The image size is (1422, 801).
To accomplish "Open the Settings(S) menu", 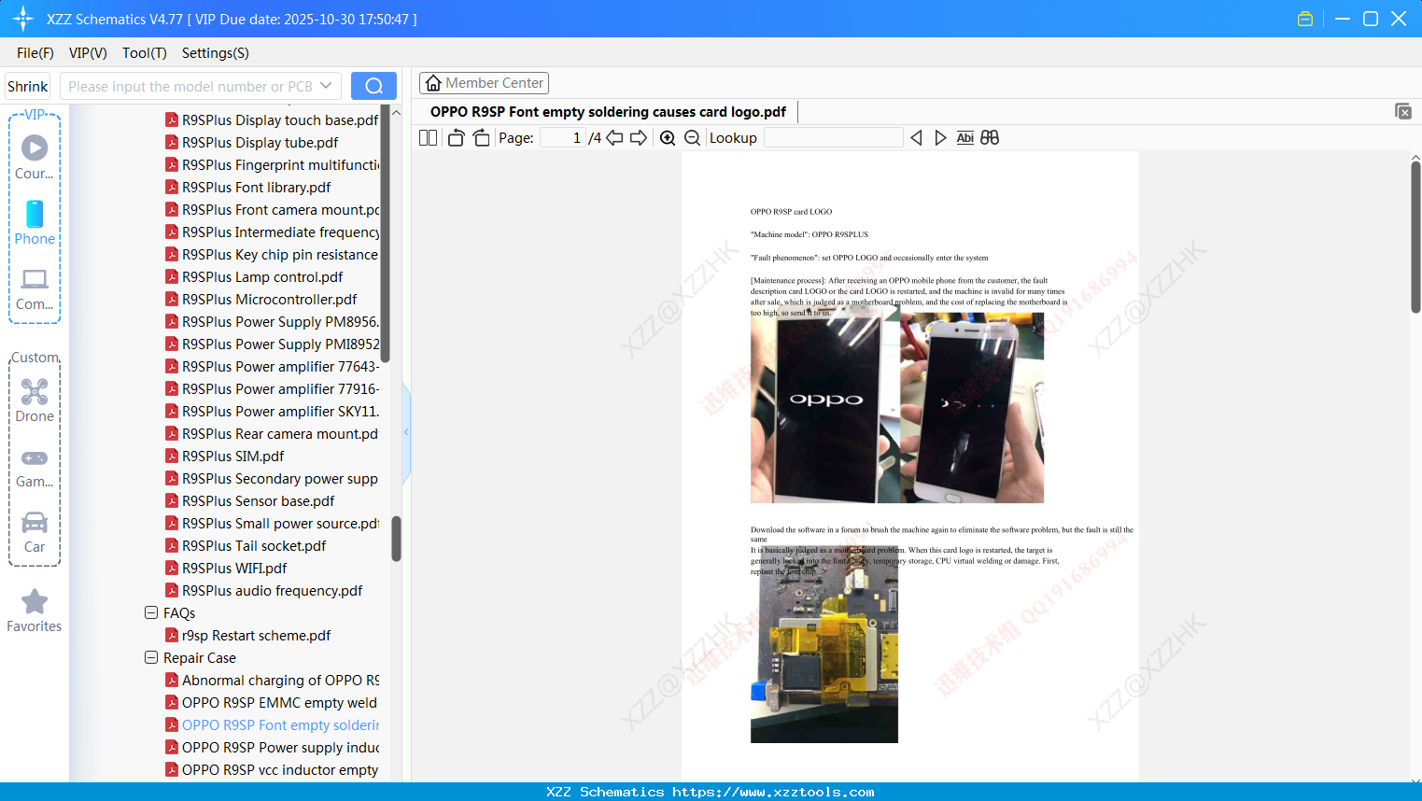I will pos(216,52).
